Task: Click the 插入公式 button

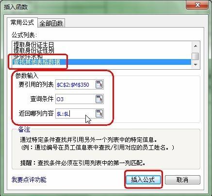Action: pyautogui.click(x=143, y=180)
